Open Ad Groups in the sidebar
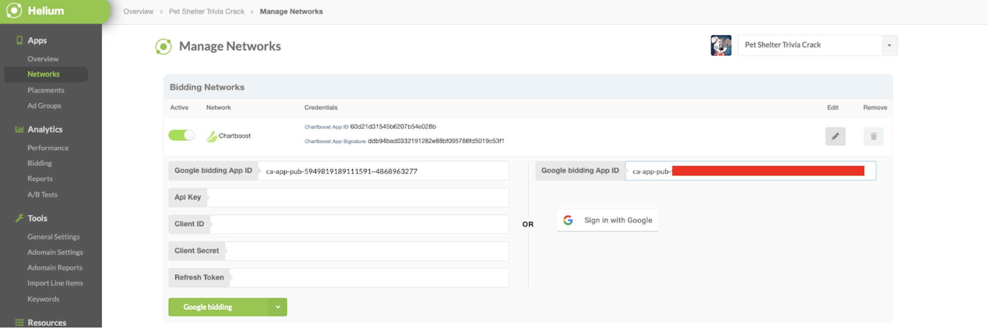This screenshot has height=330, width=990. pyautogui.click(x=44, y=106)
